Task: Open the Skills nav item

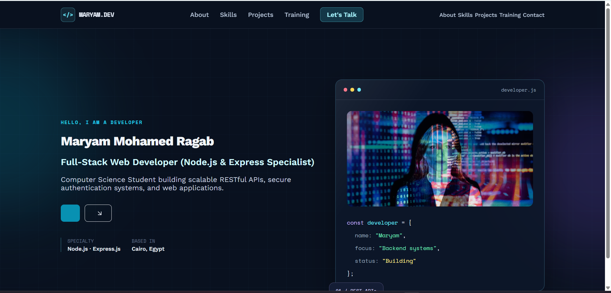Action: [228, 15]
